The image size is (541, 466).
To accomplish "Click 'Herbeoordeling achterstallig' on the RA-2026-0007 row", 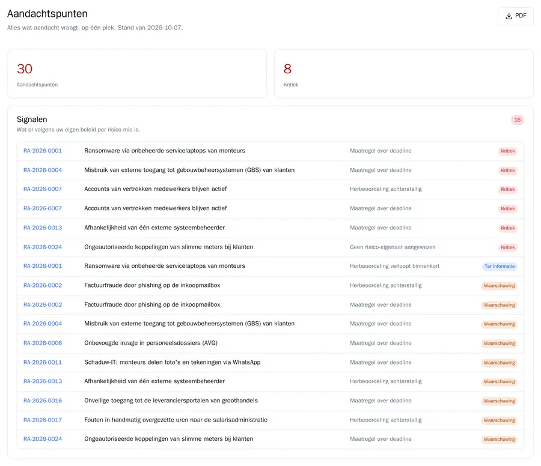I will click(x=386, y=189).
